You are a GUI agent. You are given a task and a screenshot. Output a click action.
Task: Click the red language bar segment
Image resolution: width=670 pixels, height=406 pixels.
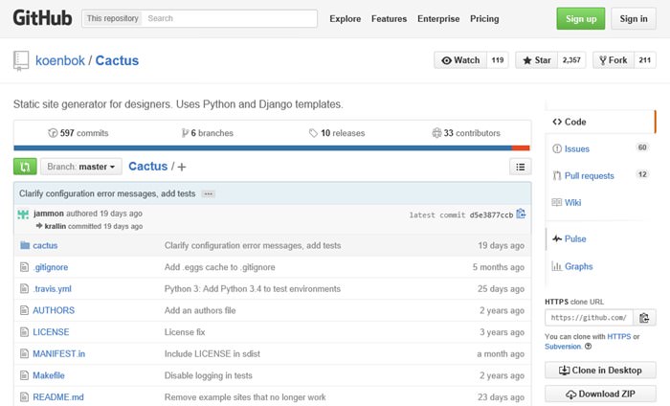coord(521,147)
